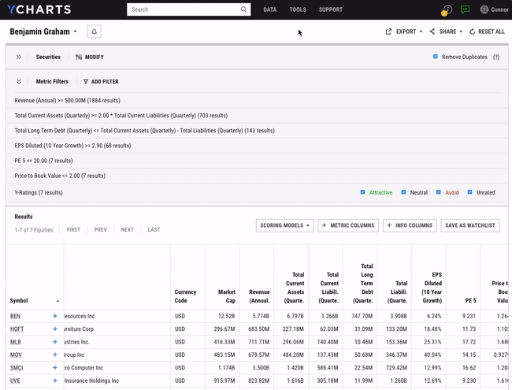Click the Metric Columns button
This screenshot has height=390, width=512.
(x=348, y=225)
